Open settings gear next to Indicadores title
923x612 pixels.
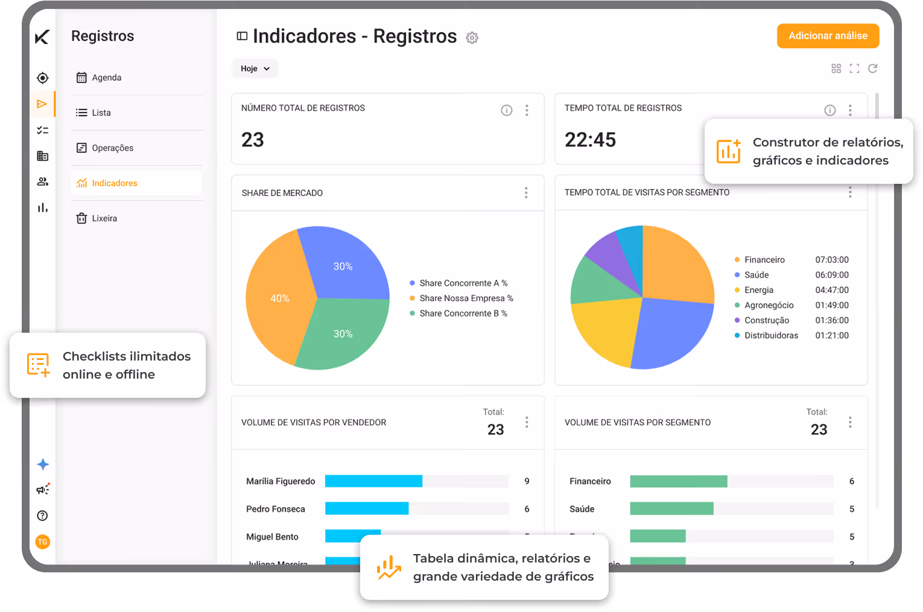(x=472, y=38)
